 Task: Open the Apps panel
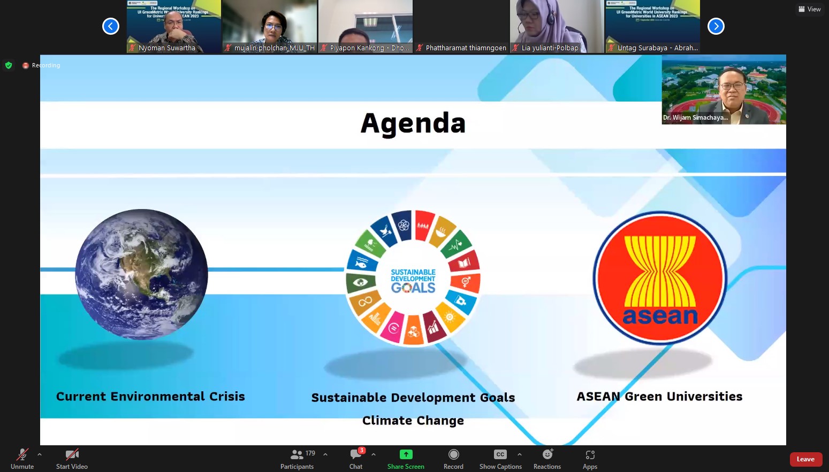click(x=590, y=459)
